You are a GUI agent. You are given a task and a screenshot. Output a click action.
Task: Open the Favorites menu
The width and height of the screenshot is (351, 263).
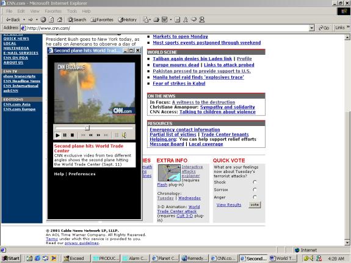point(53,11)
